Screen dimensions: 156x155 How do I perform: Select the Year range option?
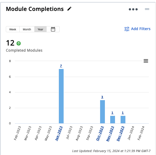click(40, 29)
